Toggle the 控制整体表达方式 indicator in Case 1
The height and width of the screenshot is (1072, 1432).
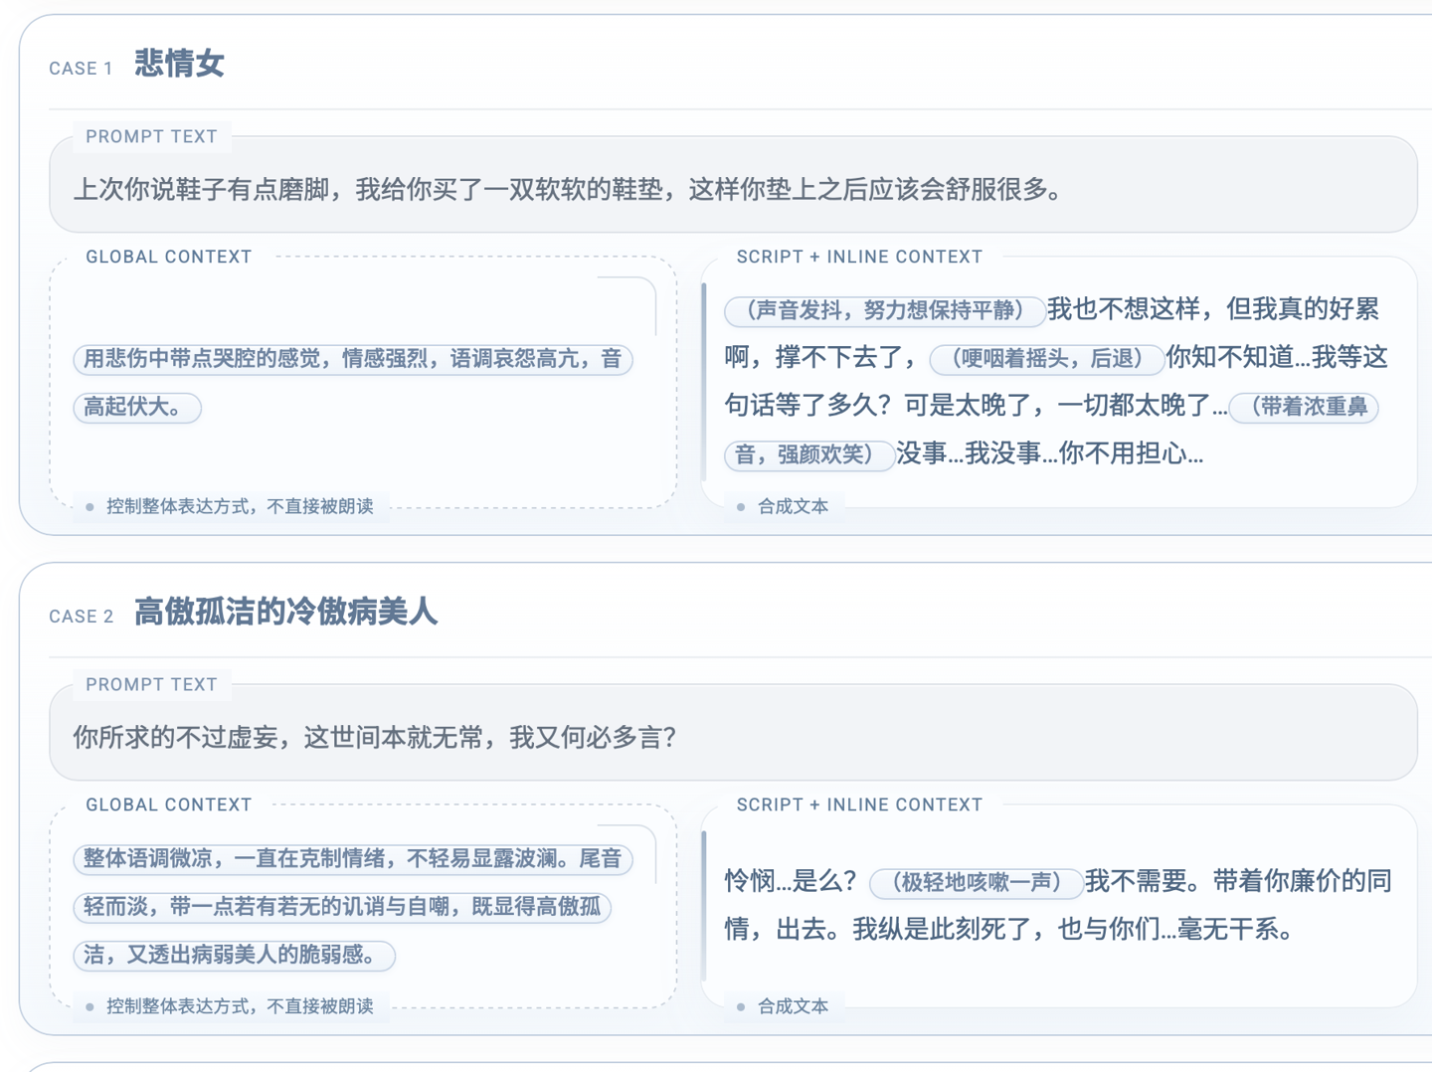point(90,506)
